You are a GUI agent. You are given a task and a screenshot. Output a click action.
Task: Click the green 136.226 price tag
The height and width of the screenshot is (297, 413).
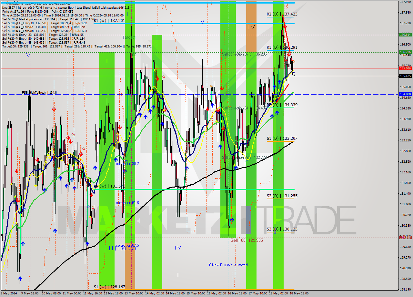(405, 52)
